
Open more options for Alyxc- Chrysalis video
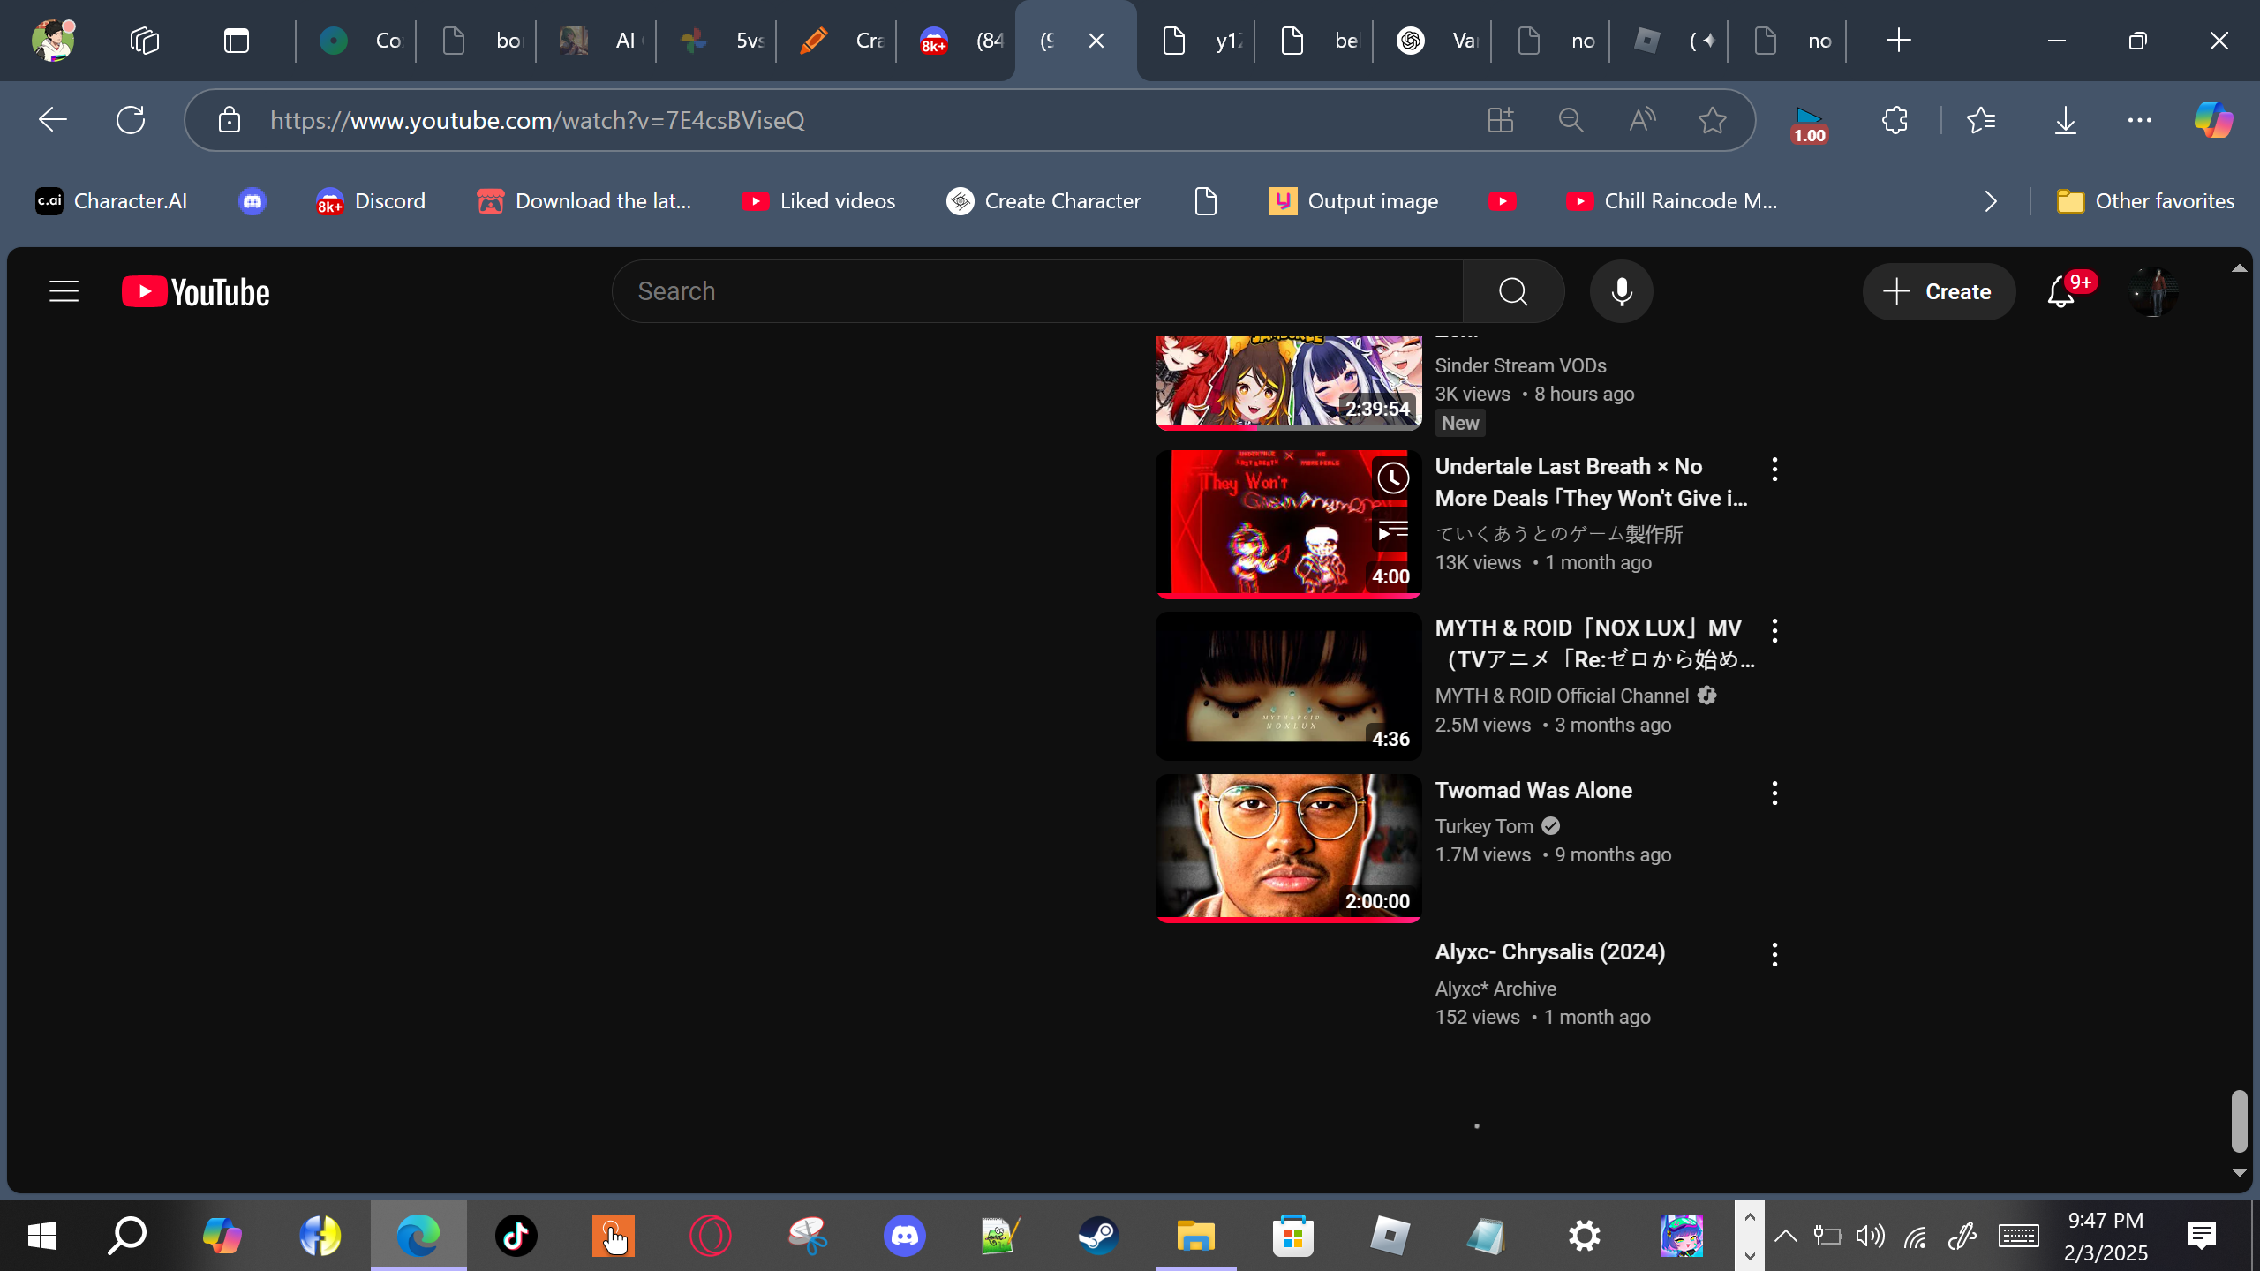pyautogui.click(x=1774, y=954)
